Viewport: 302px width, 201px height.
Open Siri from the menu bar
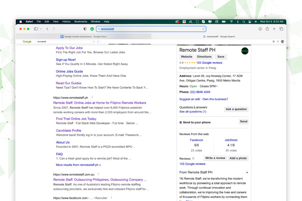tap(256, 22)
